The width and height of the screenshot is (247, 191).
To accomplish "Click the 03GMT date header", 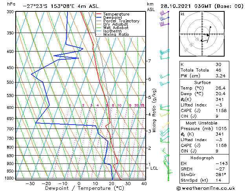I will pos(203,6).
